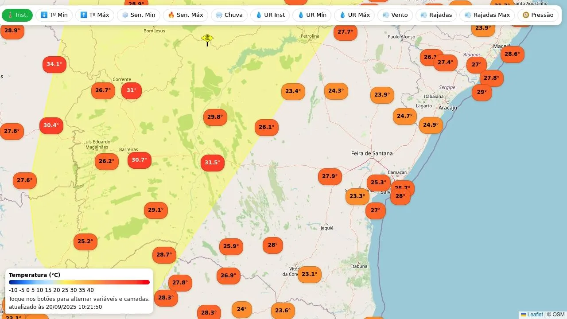The height and width of the screenshot is (319, 567).
Task: Switch to Tº Máx layer
Action: 95,15
